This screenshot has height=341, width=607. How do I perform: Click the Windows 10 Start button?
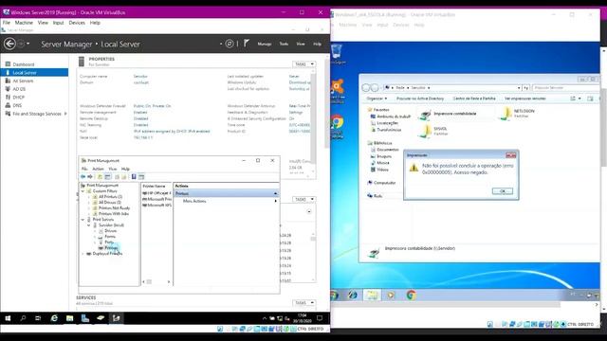pos(8,318)
